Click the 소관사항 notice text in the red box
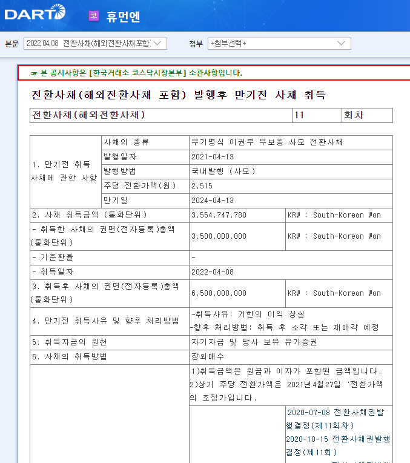 (x=141, y=73)
